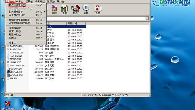Viewport: 195px width, 110px height.
Task: Open the 文件(F) menu
Action: (x=10, y=1)
